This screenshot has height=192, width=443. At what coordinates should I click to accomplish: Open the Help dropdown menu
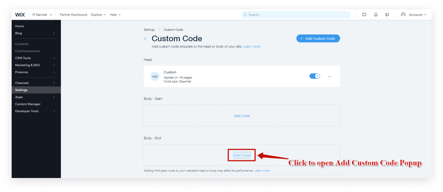tap(115, 15)
